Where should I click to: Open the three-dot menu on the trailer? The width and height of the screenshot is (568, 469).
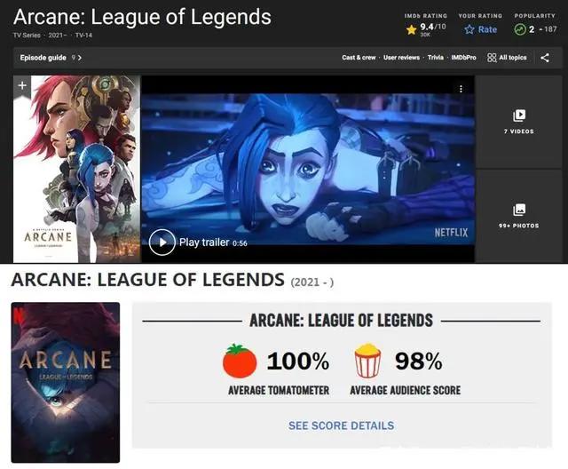(x=461, y=89)
